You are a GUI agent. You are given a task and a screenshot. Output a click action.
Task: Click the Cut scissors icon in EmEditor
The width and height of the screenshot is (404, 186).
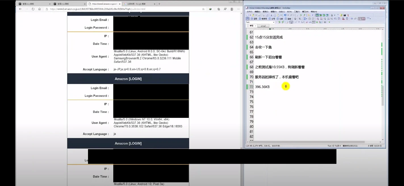(271, 15)
